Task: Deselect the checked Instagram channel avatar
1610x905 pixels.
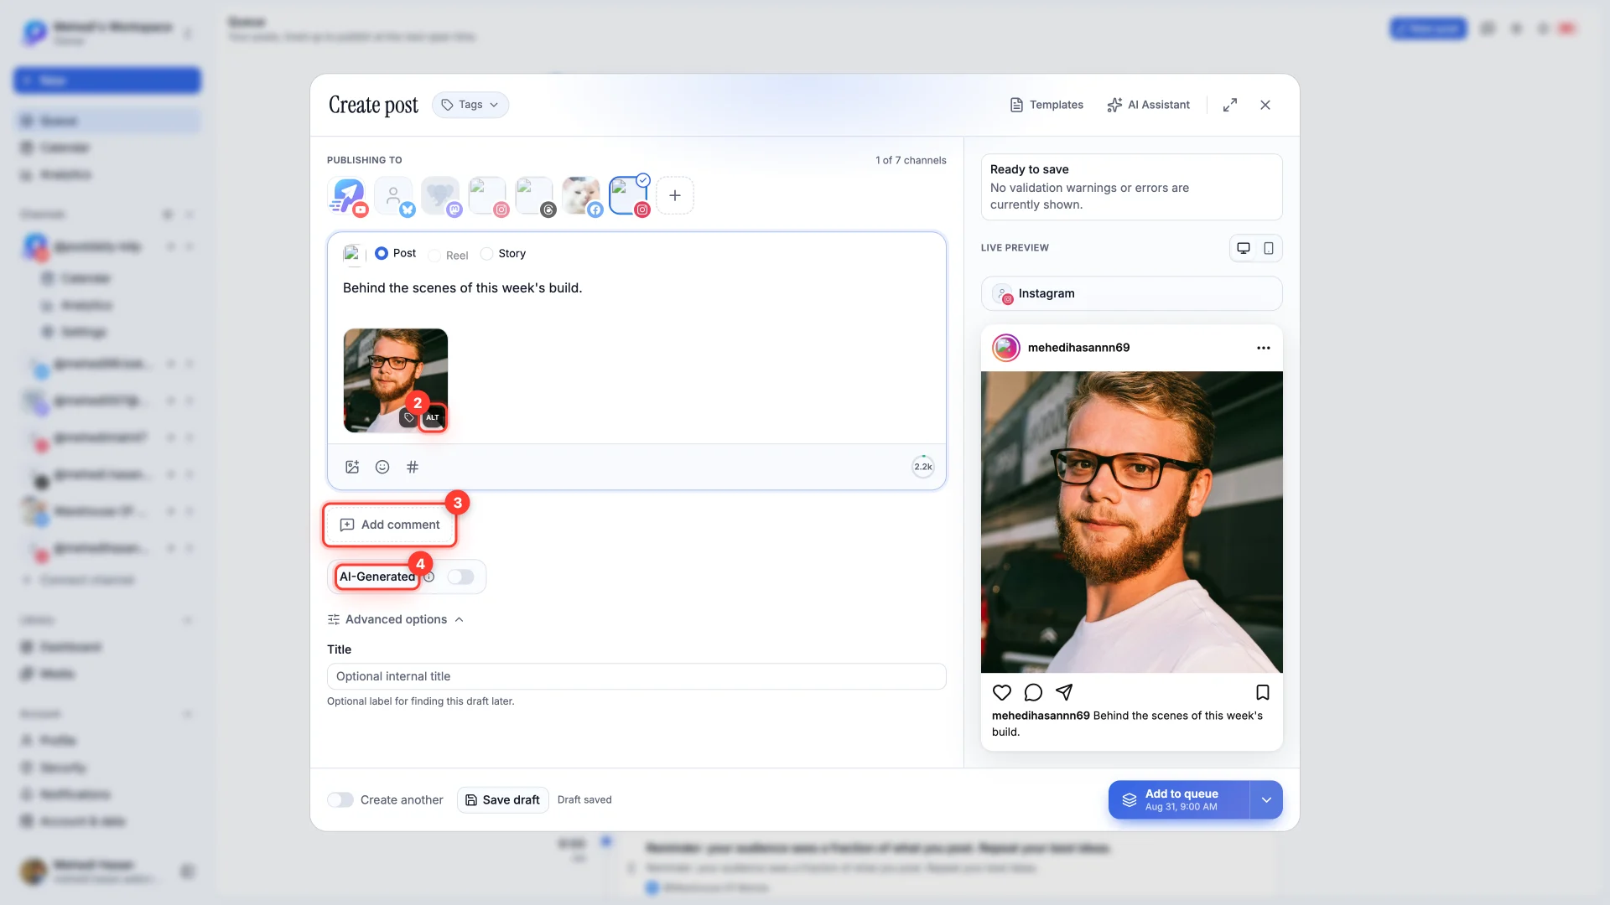Action: click(628, 195)
